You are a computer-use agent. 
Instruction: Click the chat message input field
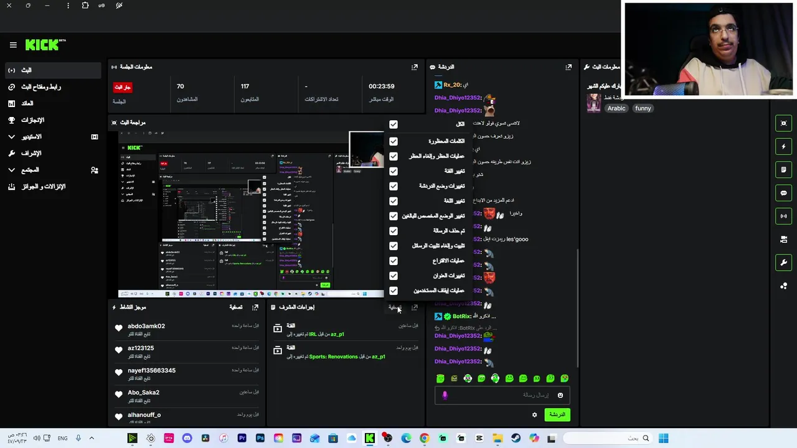coord(502,395)
